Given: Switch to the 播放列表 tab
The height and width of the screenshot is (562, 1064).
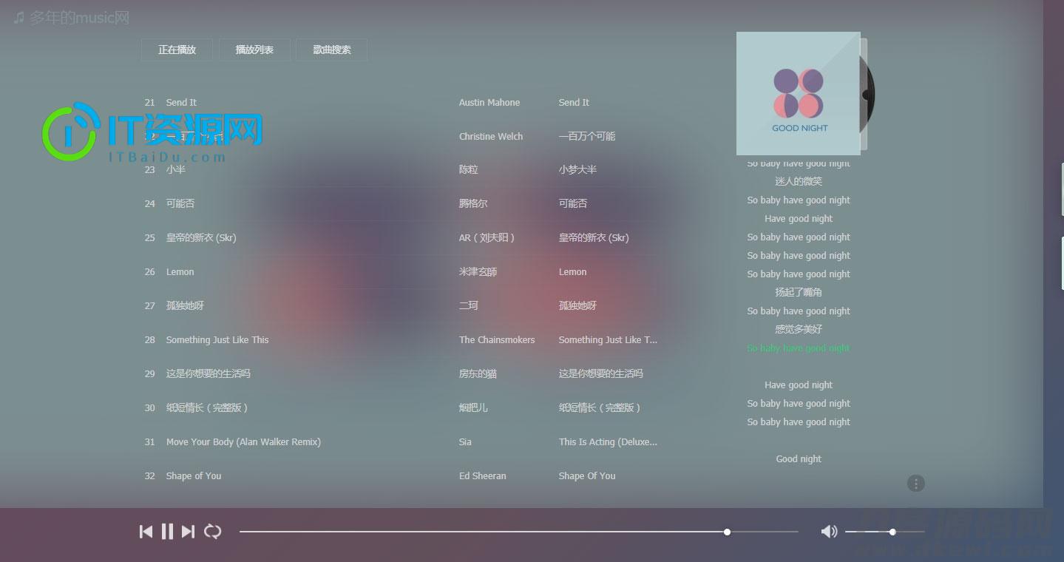Looking at the screenshot, I should click(x=254, y=50).
